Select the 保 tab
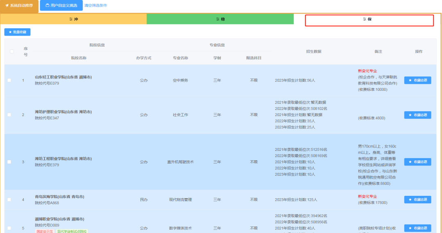This screenshot has width=442, height=233. (x=369, y=20)
